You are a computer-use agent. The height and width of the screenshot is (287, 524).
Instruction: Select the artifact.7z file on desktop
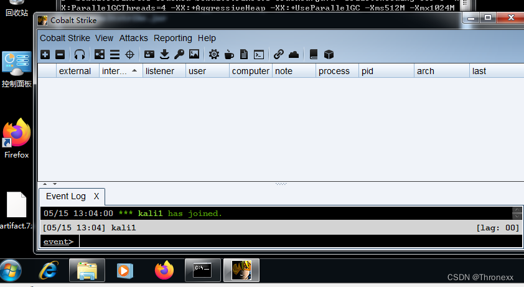(x=16, y=210)
